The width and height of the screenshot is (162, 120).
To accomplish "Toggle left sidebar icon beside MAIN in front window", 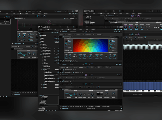I will point(74,27).
